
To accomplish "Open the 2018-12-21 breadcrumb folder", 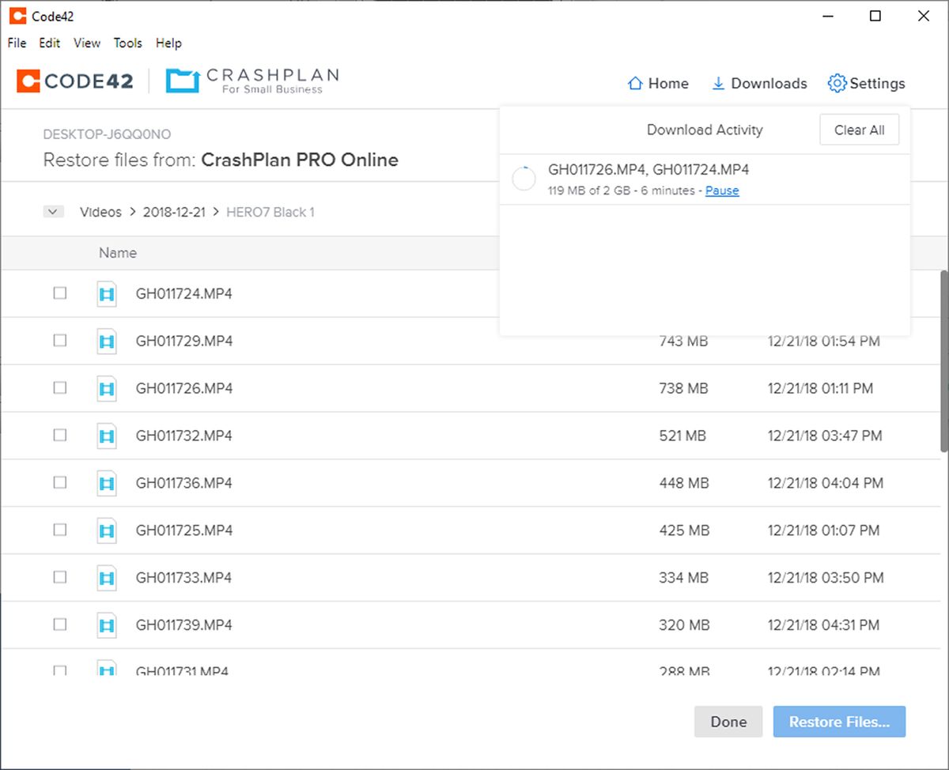I will click(174, 212).
